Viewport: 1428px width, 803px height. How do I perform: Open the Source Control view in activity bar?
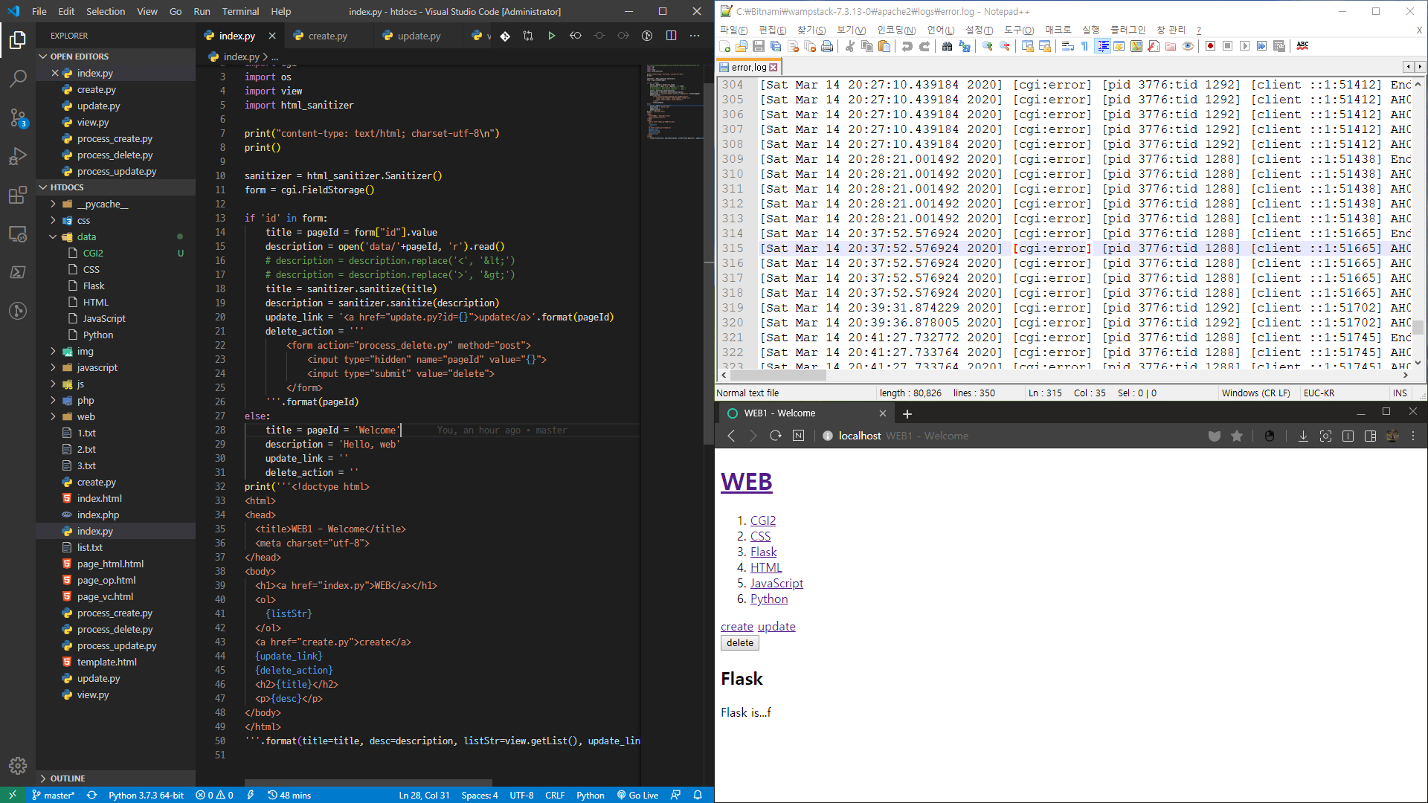pyautogui.click(x=18, y=117)
